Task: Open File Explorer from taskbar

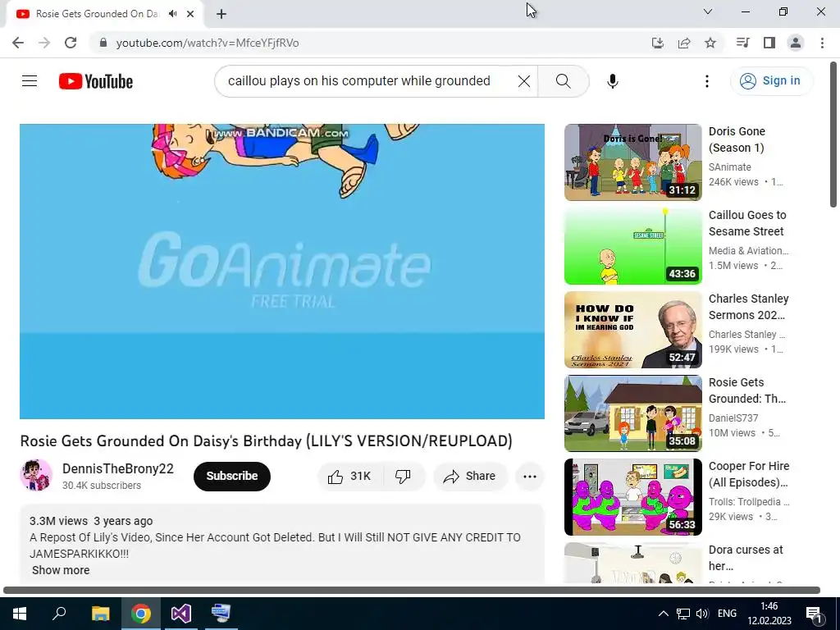Action: tap(100, 614)
